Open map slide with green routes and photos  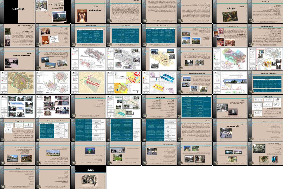[124, 106]
